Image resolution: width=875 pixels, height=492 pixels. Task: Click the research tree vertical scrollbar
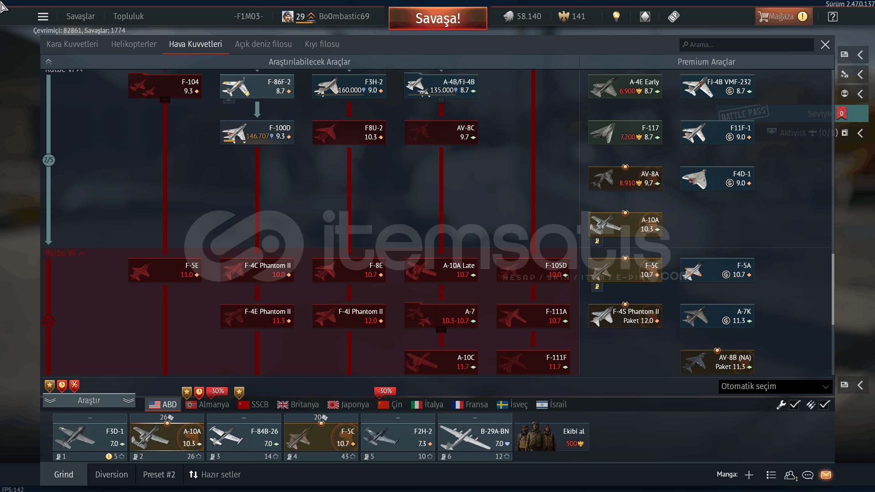833,289
